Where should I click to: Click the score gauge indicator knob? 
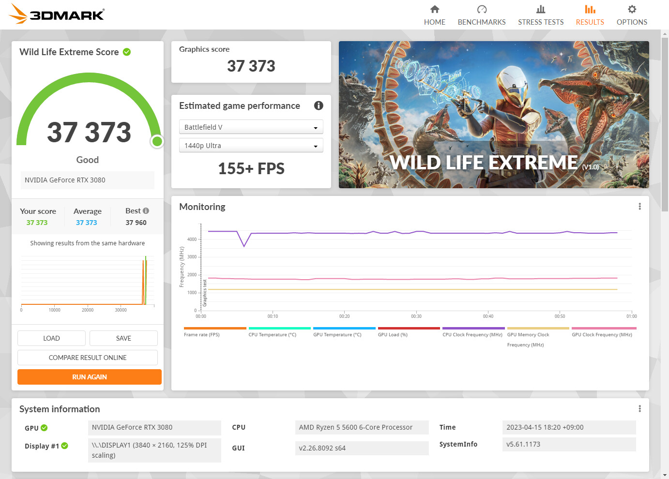tap(157, 141)
